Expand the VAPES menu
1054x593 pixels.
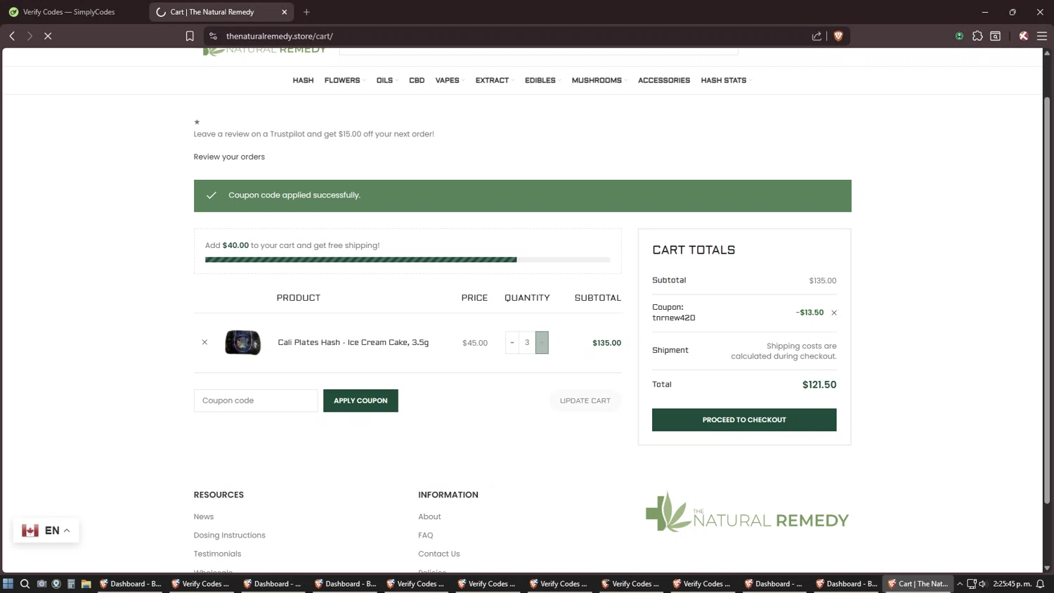(x=449, y=80)
